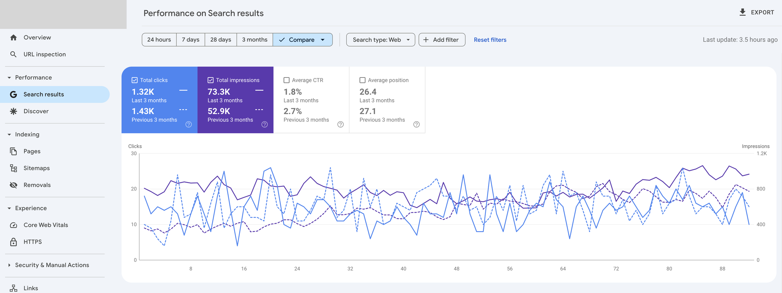The image size is (782, 293).
Task: Open Pages report in sidebar
Action: click(32, 151)
